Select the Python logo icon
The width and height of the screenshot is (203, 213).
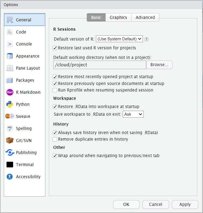(10, 104)
